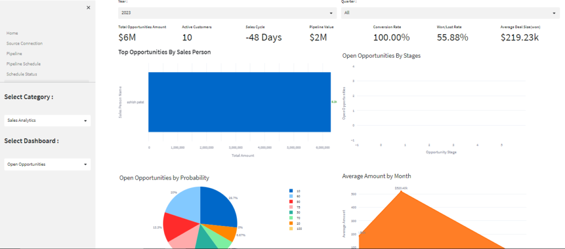This screenshot has height=249, width=565.
Task: Toggle the red 90 legend swatch
Action: coord(291,202)
